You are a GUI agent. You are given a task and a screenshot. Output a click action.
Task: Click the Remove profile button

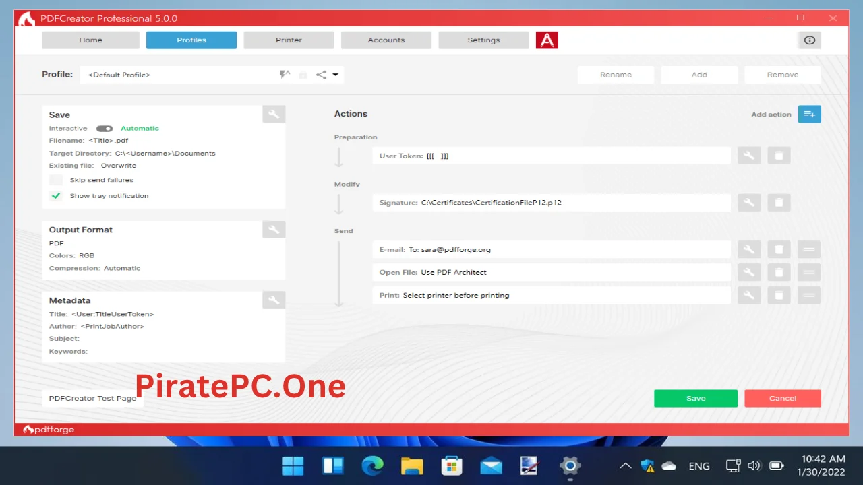pyautogui.click(x=783, y=75)
